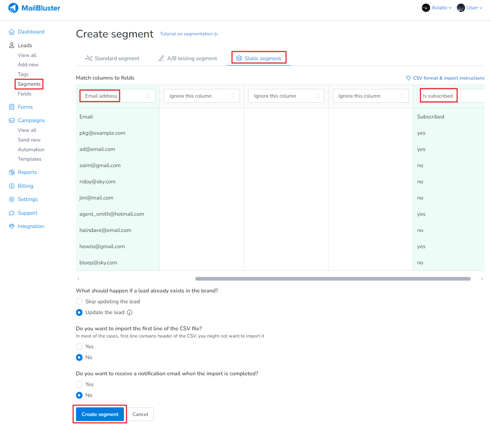Open the User account menu
This screenshot has height=425, width=491.
[x=470, y=8]
